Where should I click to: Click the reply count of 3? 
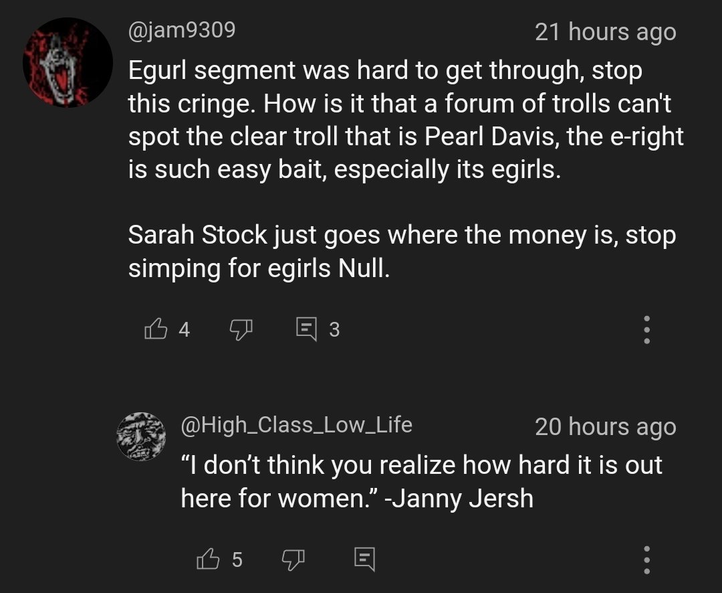334,329
